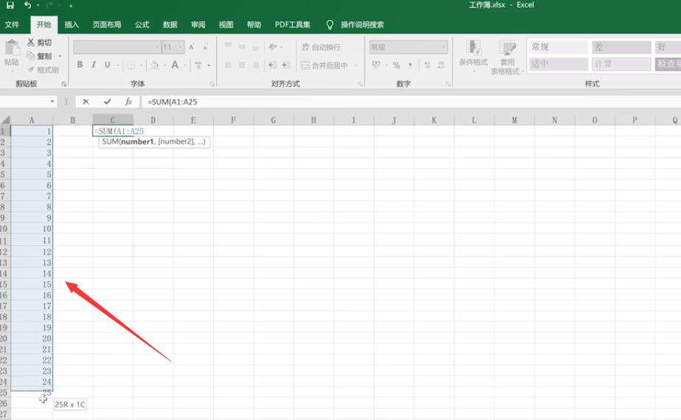The height and width of the screenshot is (420, 681).
Task: Toggle align text left
Action: (228, 65)
